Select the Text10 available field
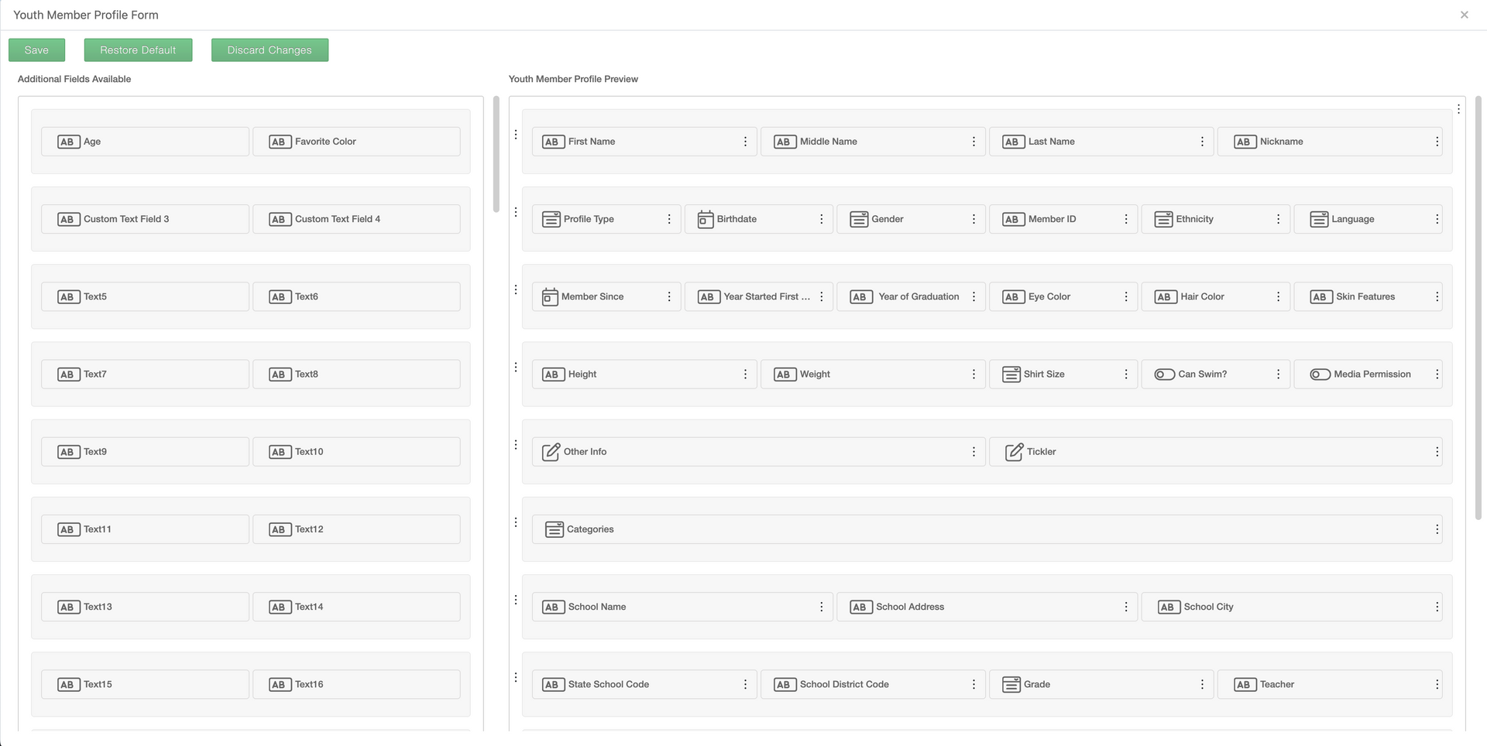The width and height of the screenshot is (1487, 746). click(x=356, y=452)
